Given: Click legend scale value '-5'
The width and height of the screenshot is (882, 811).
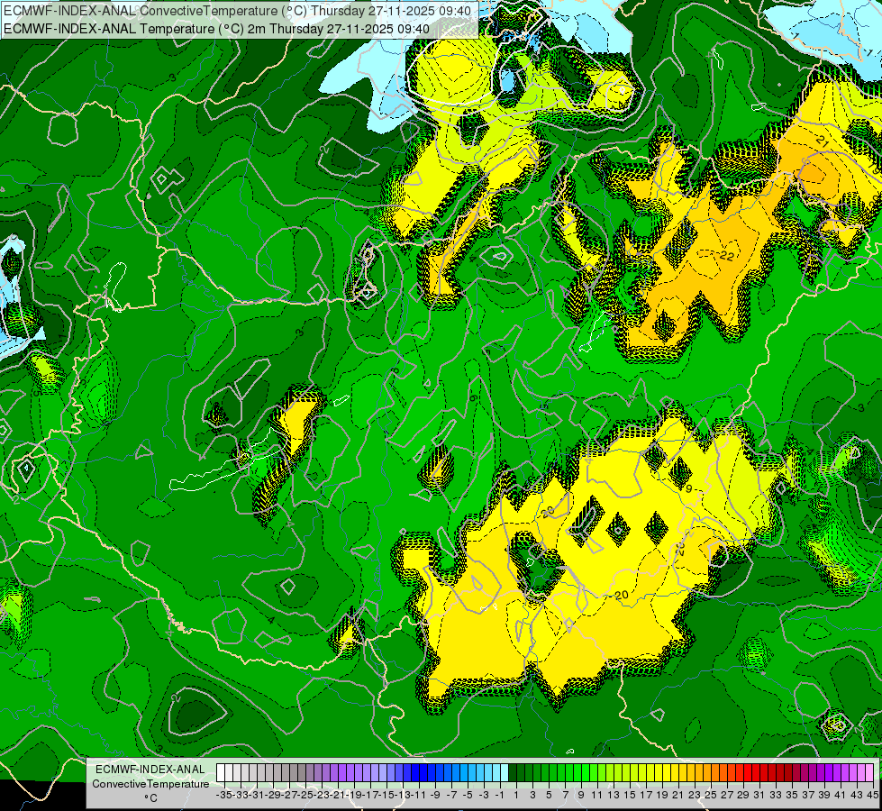Looking at the screenshot, I should (x=468, y=795).
